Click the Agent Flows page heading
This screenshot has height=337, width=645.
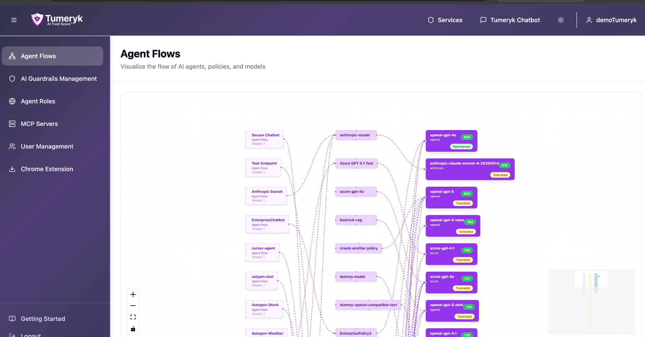150,54
